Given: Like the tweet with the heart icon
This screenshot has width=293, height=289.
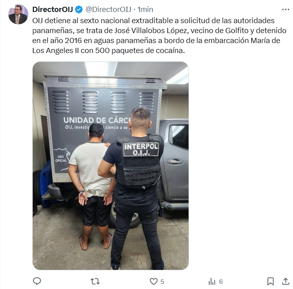Looking at the screenshot, I should (153, 281).
